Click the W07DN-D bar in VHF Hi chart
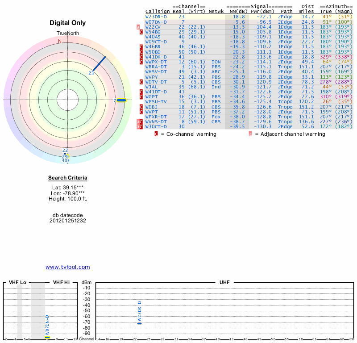This screenshot has width=357, height=343. click(47, 337)
